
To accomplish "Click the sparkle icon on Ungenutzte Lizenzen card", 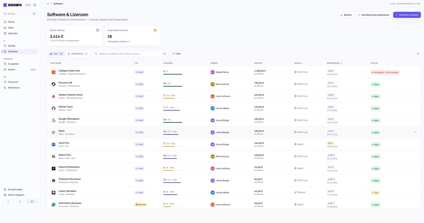I will click(x=155, y=30).
